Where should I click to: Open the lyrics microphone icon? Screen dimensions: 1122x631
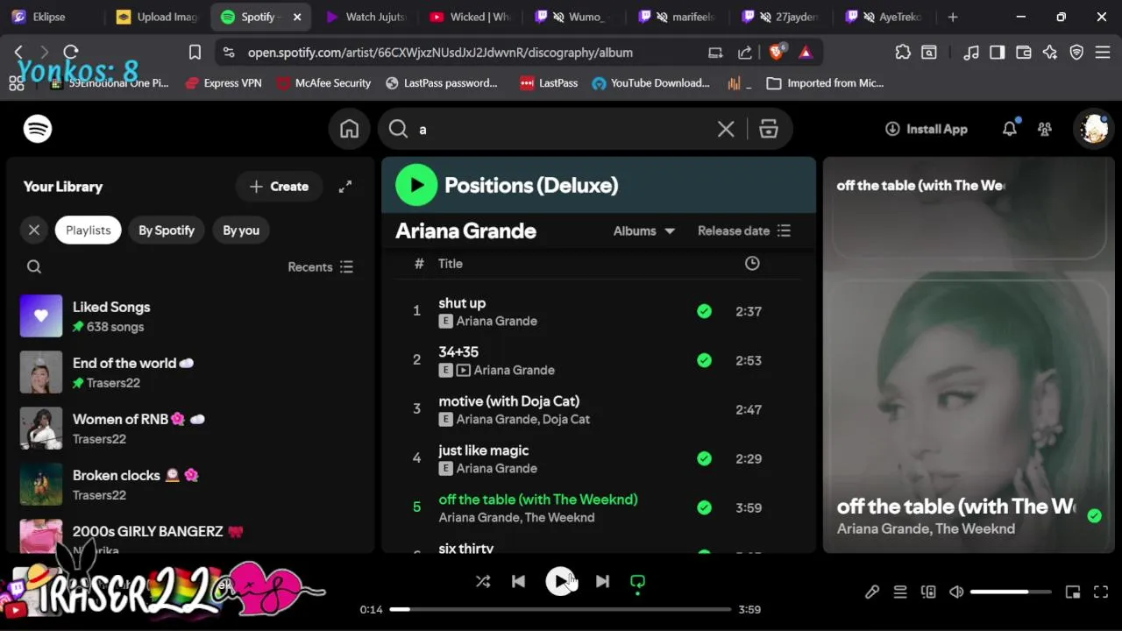(x=872, y=592)
